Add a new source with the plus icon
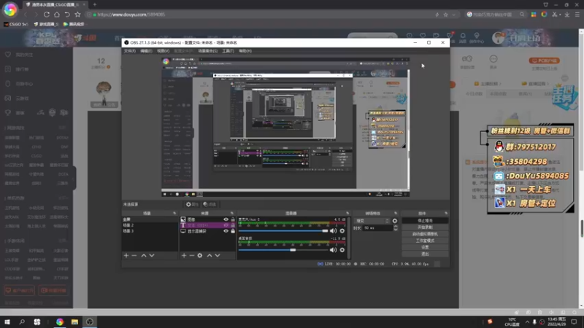This screenshot has width=584, height=328. (x=184, y=256)
